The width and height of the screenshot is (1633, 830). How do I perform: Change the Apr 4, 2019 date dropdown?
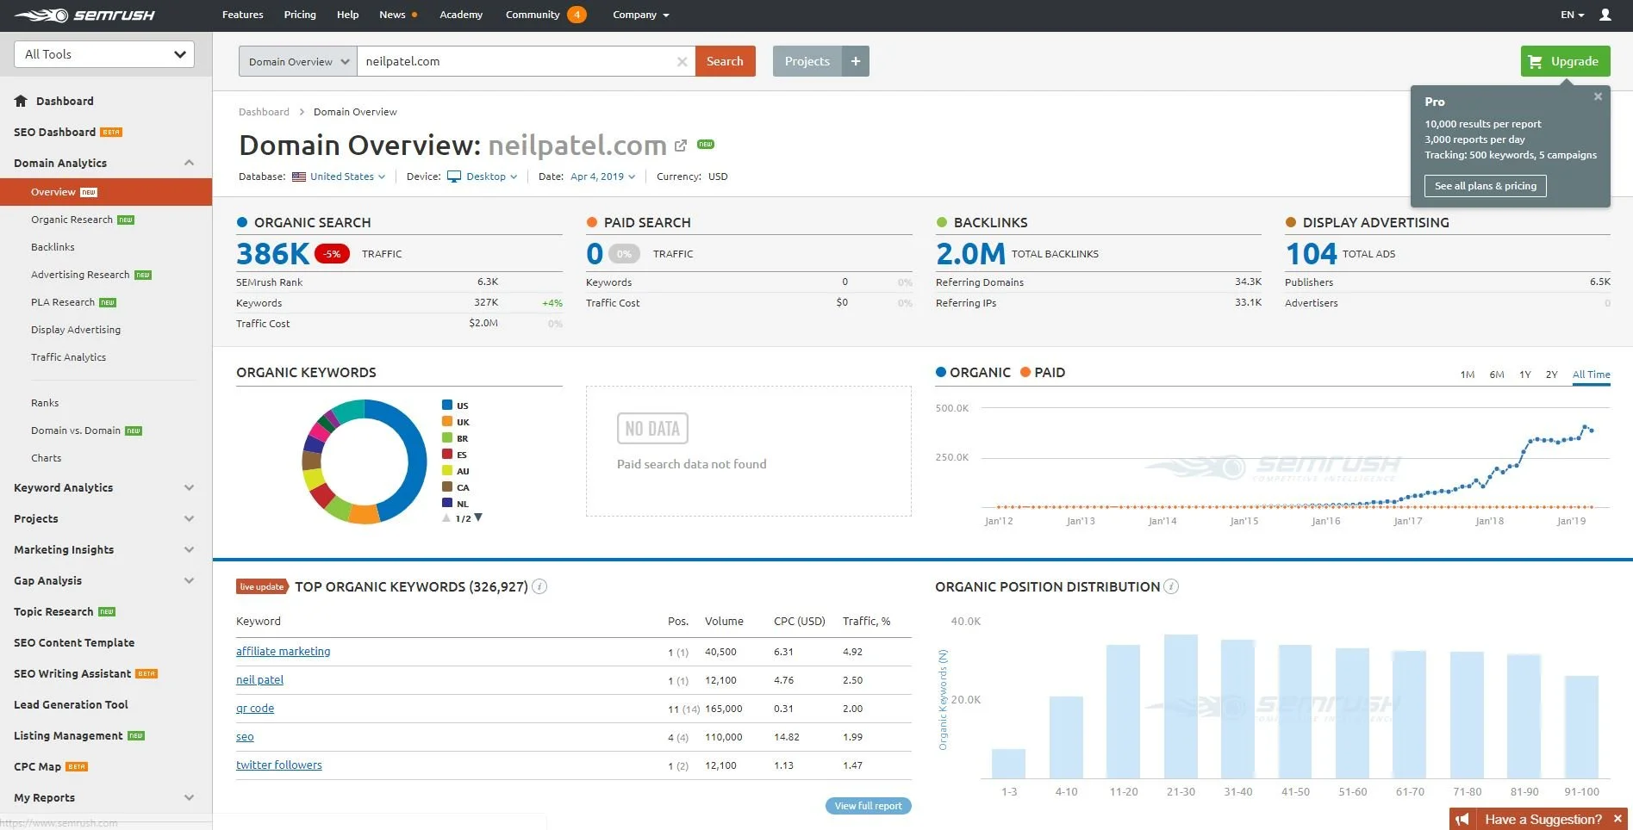pos(602,177)
